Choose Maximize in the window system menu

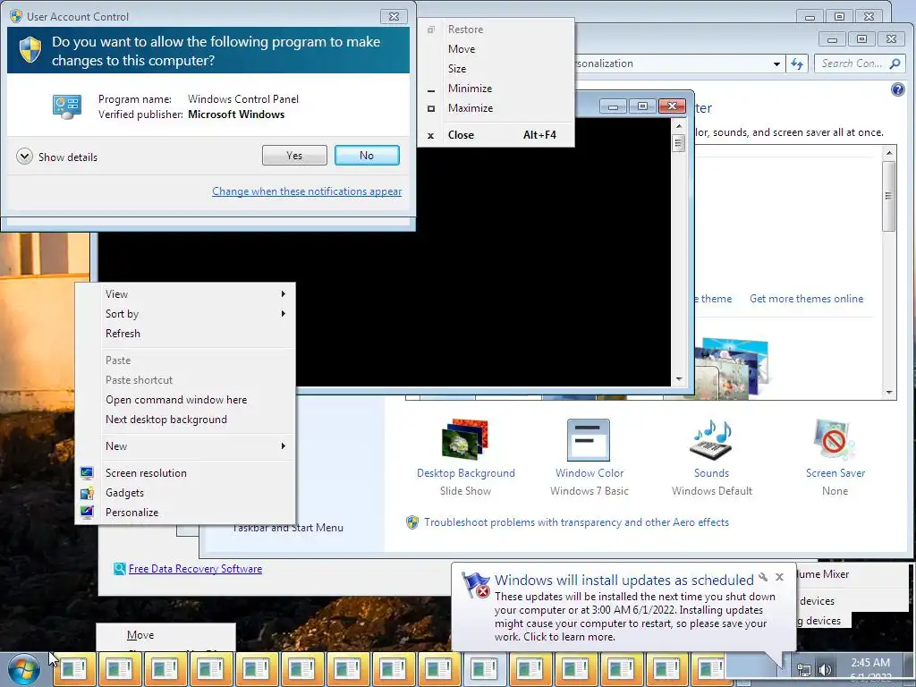(x=471, y=108)
